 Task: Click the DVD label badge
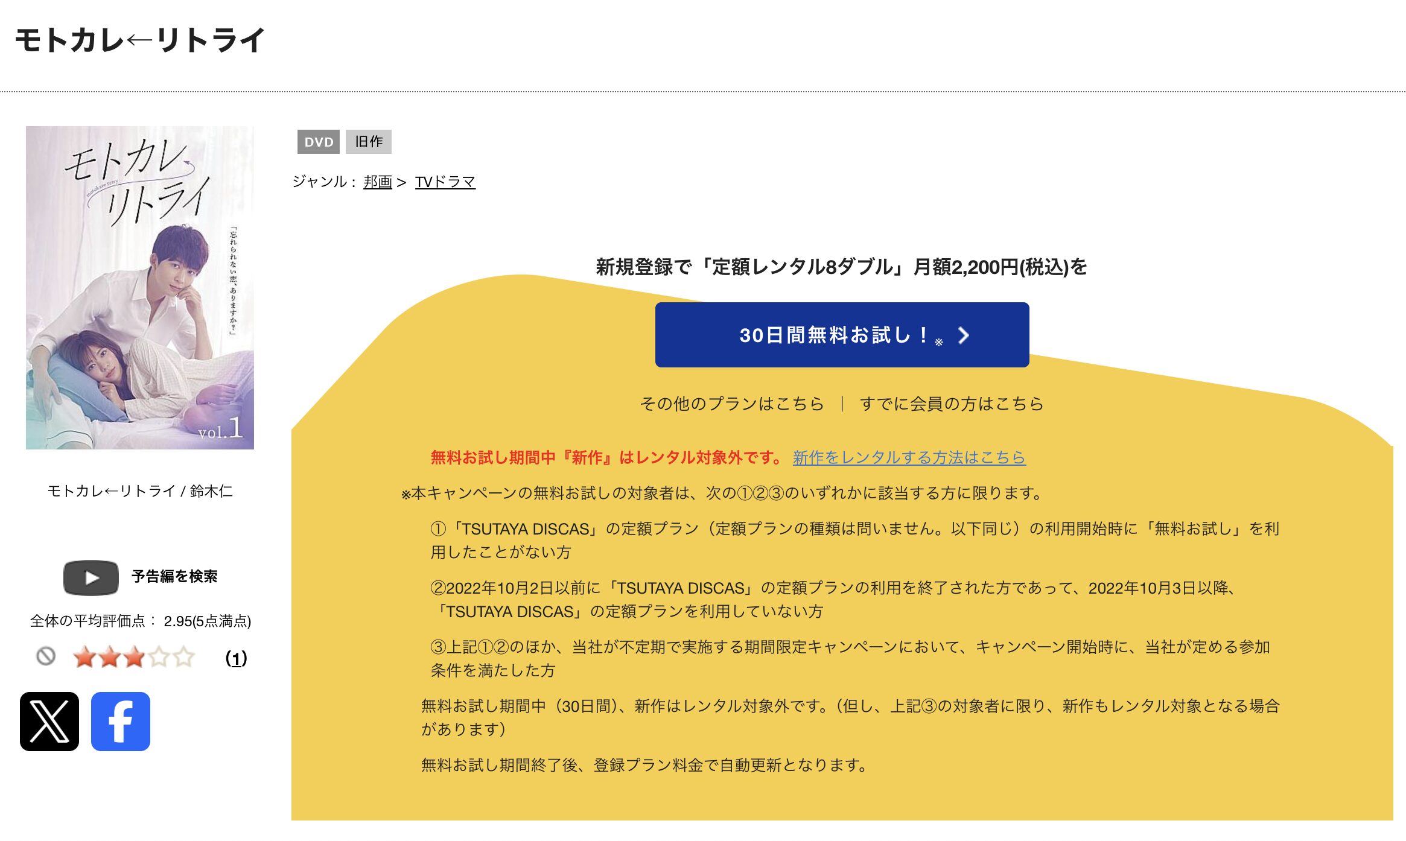(x=319, y=142)
